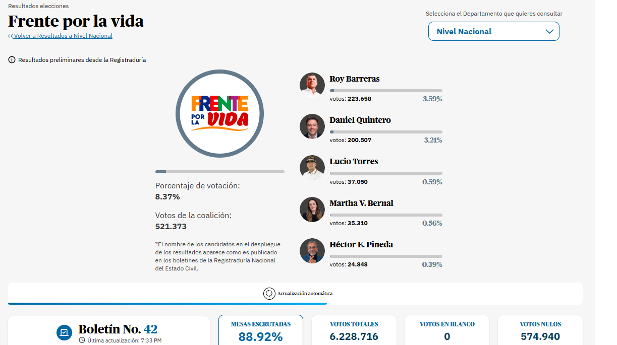Click the info icon beside Resultados preliminares
The image size is (617, 345).
[x=12, y=60]
